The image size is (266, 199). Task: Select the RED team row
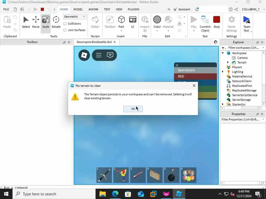point(195,76)
